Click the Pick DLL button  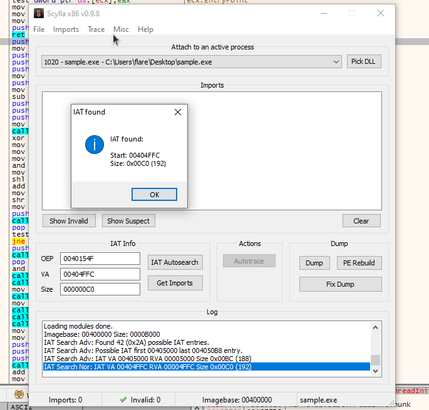click(364, 61)
